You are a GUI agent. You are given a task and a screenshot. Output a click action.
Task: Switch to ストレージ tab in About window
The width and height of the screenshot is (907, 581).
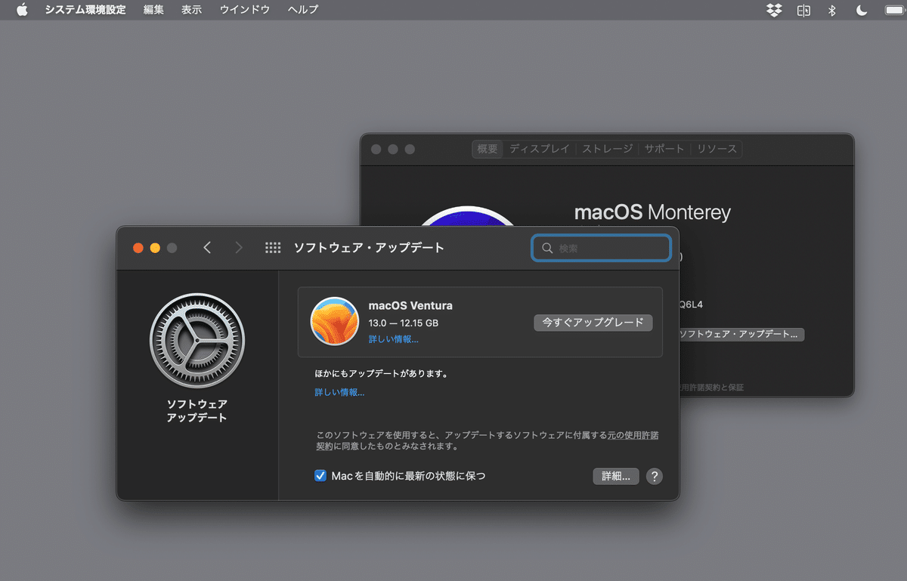pyautogui.click(x=608, y=149)
